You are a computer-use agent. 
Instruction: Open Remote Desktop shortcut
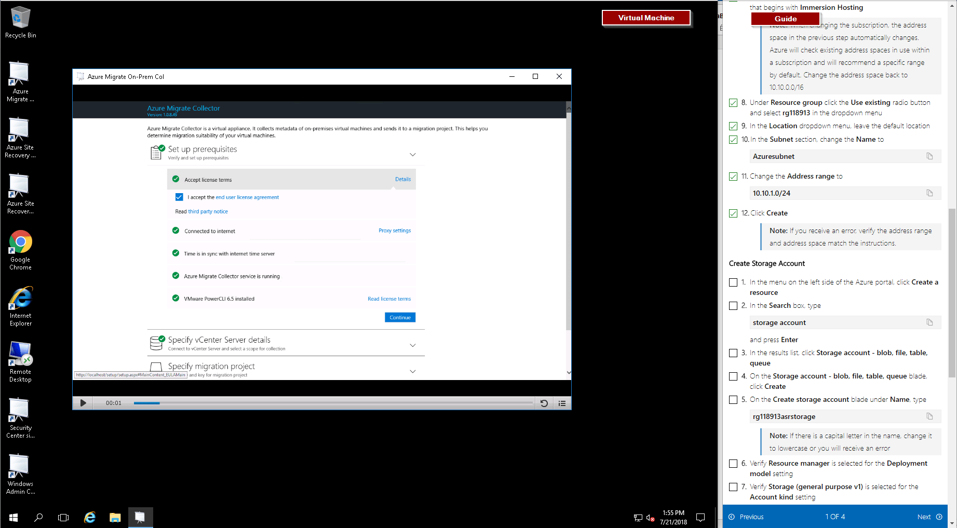click(20, 362)
